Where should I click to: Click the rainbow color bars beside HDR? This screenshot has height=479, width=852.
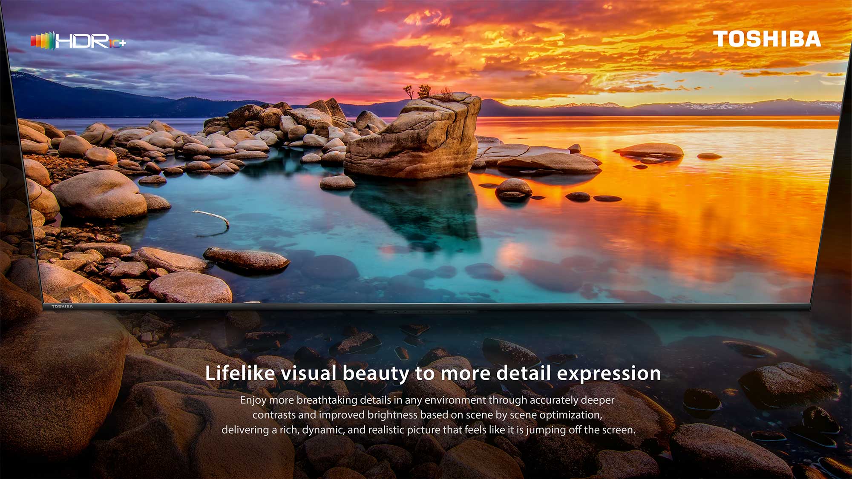pos(43,41)
